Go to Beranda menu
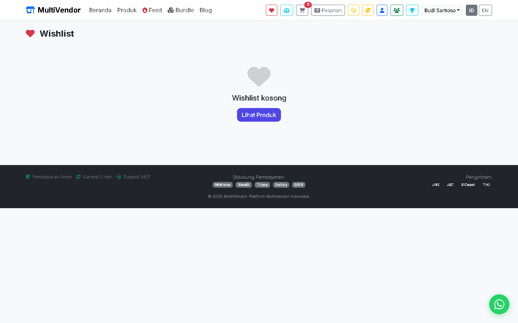 tap(100, 10)
